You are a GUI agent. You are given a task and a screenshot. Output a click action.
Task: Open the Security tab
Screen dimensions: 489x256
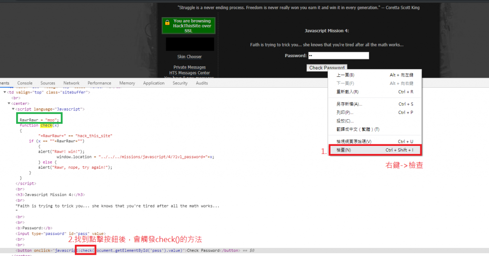coord(180,83)
